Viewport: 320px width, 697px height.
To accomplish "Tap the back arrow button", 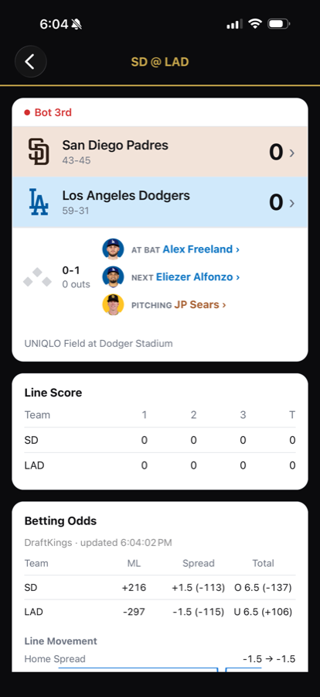I will coord(31,62).
